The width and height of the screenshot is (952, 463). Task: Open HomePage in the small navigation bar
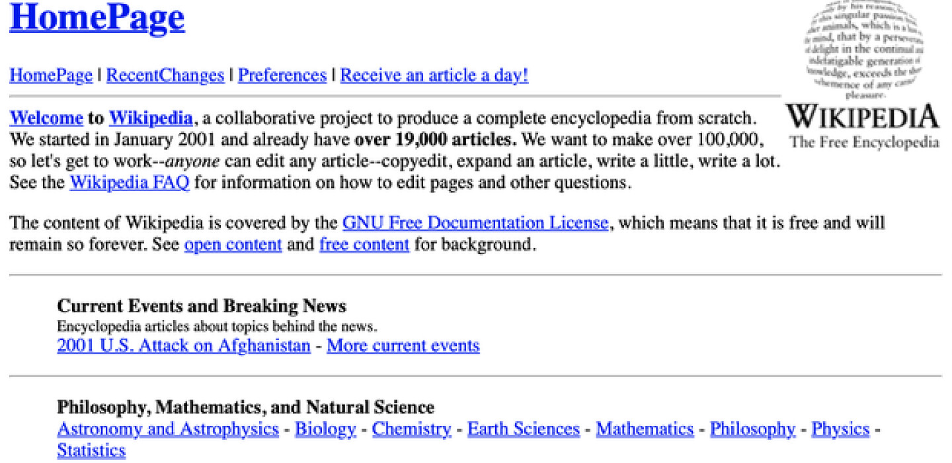pos(51,75)
